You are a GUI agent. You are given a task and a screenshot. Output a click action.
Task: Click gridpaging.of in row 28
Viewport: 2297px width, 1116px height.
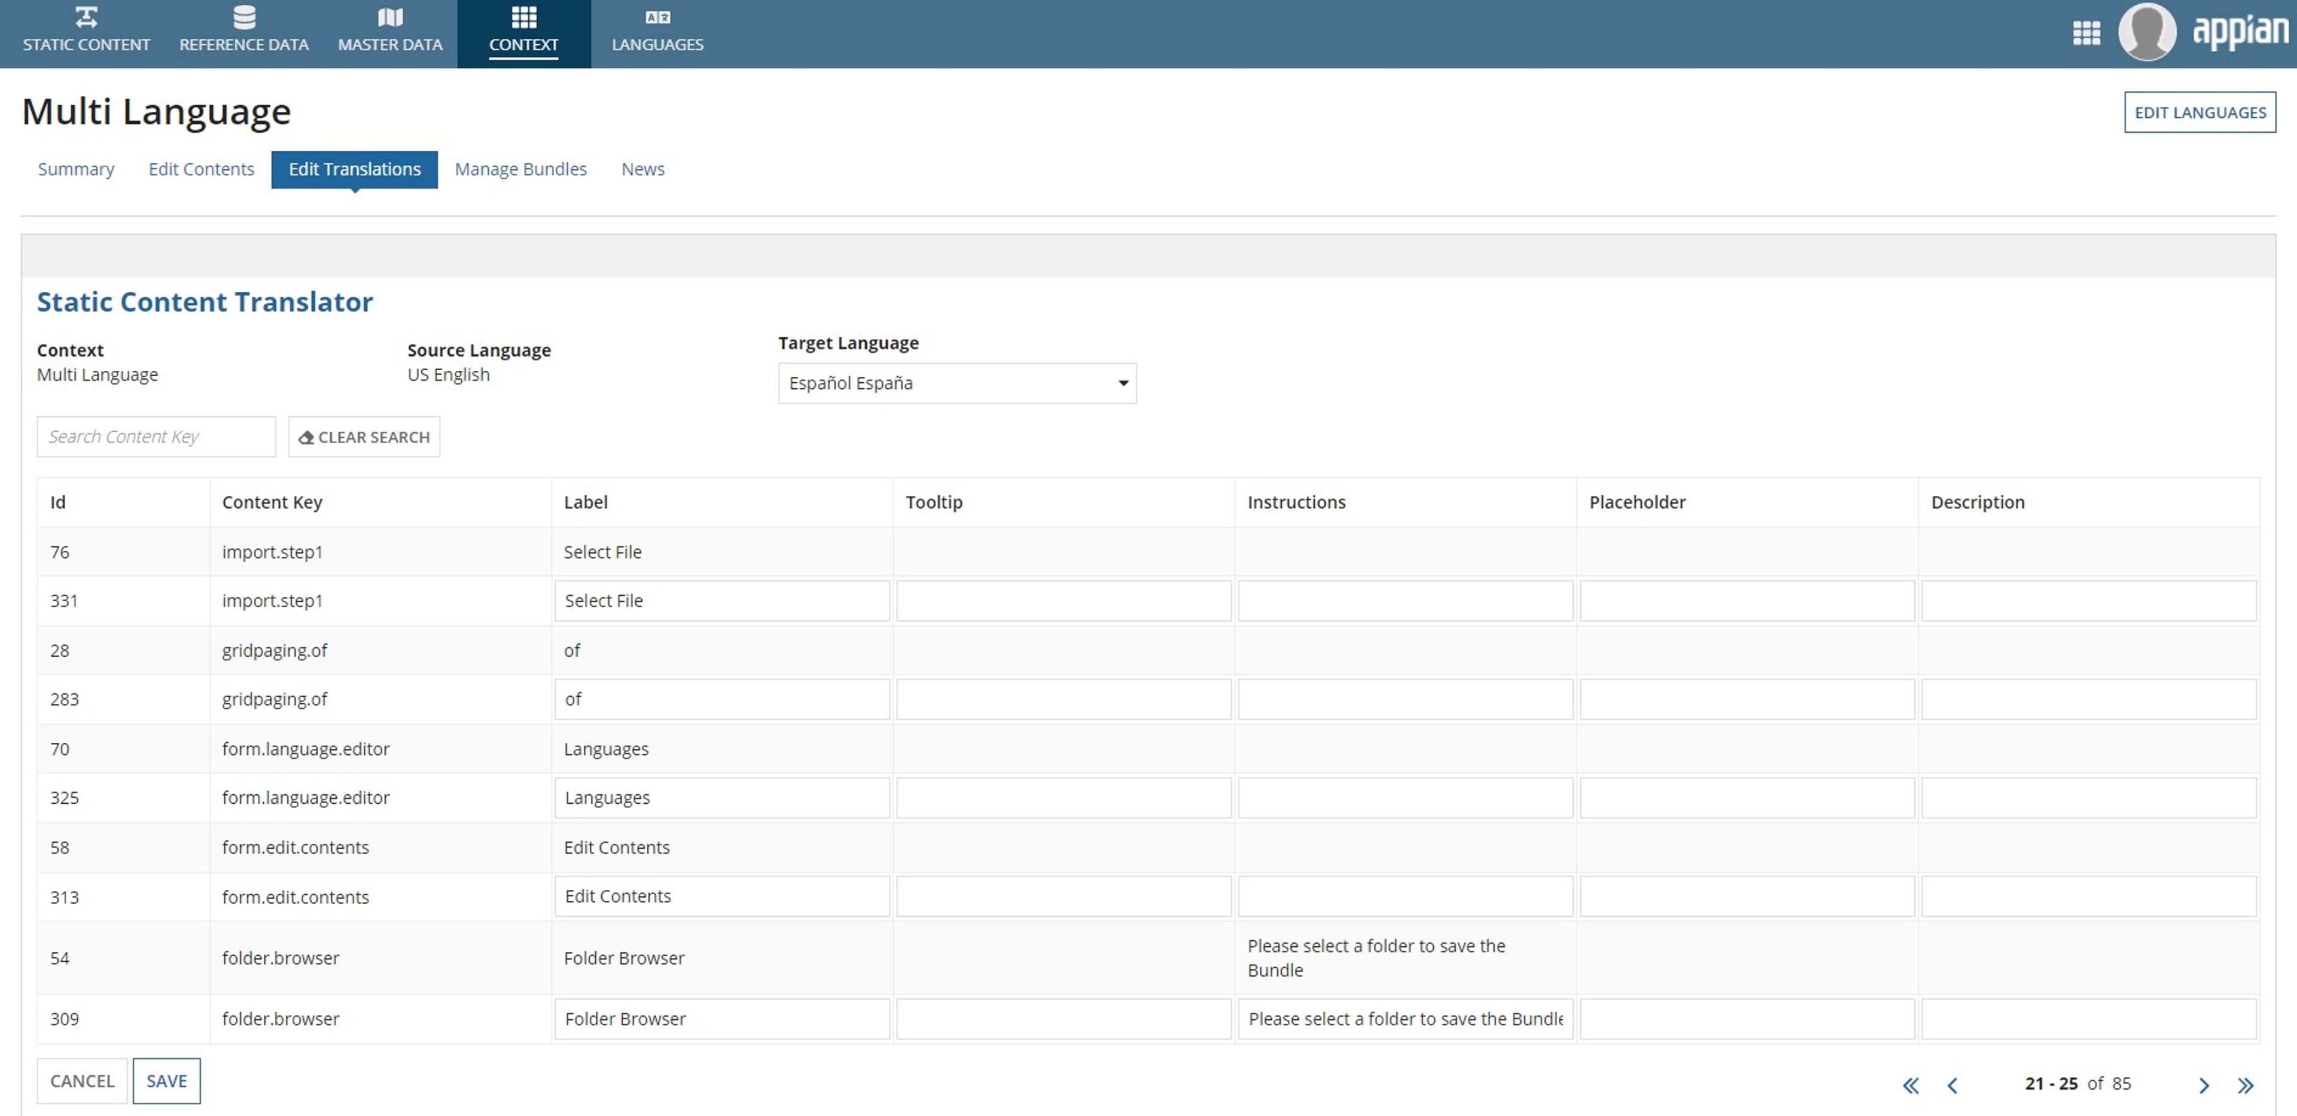pos(274,651)
